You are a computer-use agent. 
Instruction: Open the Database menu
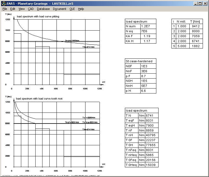tap(43, 9)
